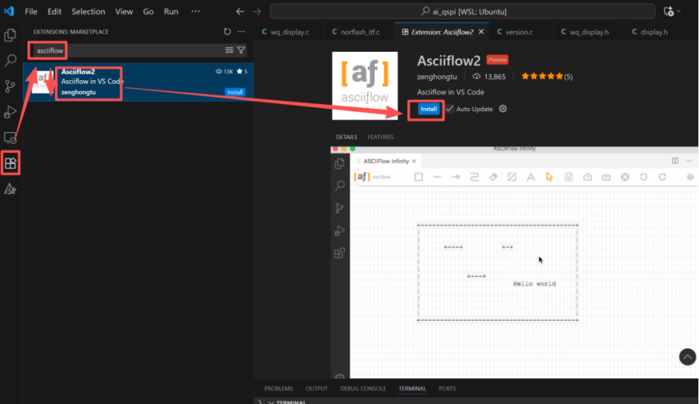Screen dimensions: 699x404
Task: Click the filter extensions funnel icon
Action: (241, 50)
